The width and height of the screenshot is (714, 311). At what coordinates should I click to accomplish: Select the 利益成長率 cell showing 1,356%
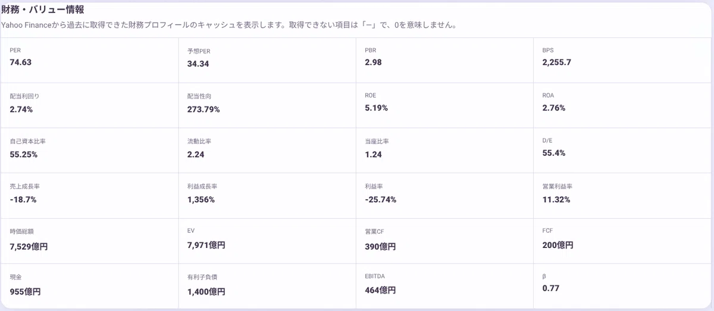[267, 196]
